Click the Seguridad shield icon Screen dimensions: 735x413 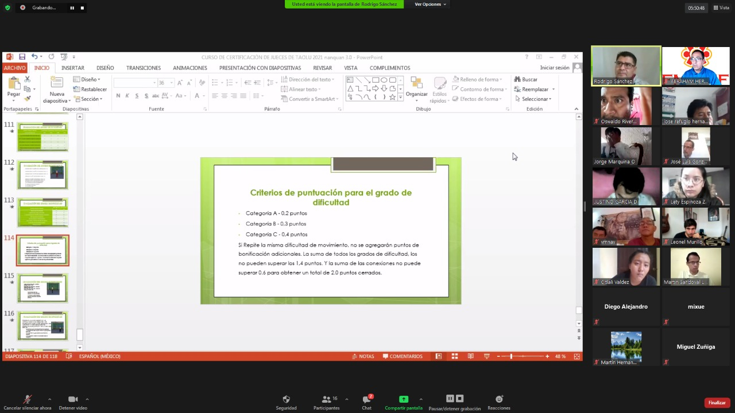pos(286,399)
